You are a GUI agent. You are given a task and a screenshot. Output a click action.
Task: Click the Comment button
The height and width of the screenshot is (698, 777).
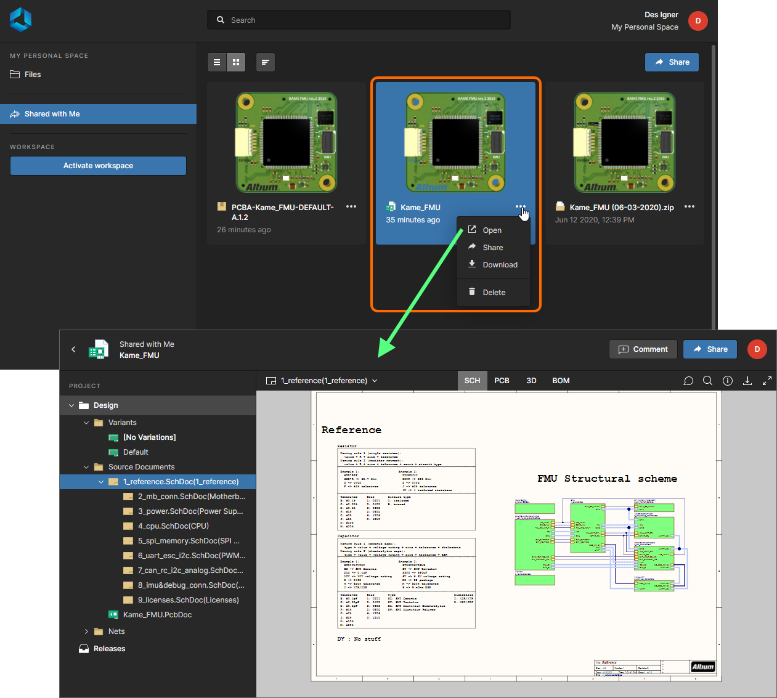pyautogui.click(x=643, y=349)
